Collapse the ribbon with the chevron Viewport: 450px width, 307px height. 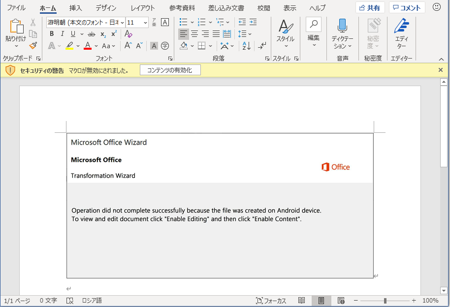[x=442, y=59]
